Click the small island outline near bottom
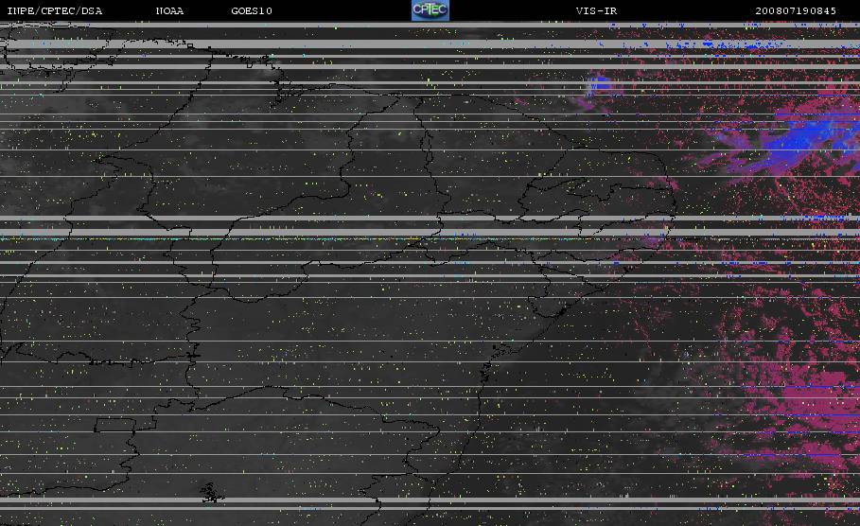The height and width of the screenshot is (526, 860). tap(212, 493)
